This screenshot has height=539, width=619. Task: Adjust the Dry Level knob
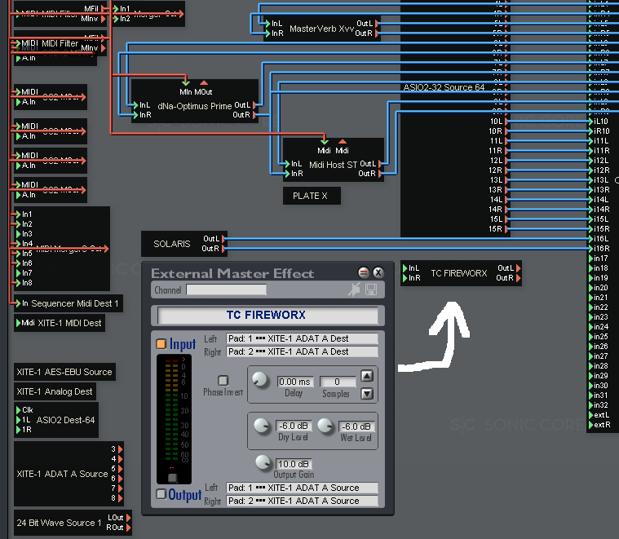point(261,426)
